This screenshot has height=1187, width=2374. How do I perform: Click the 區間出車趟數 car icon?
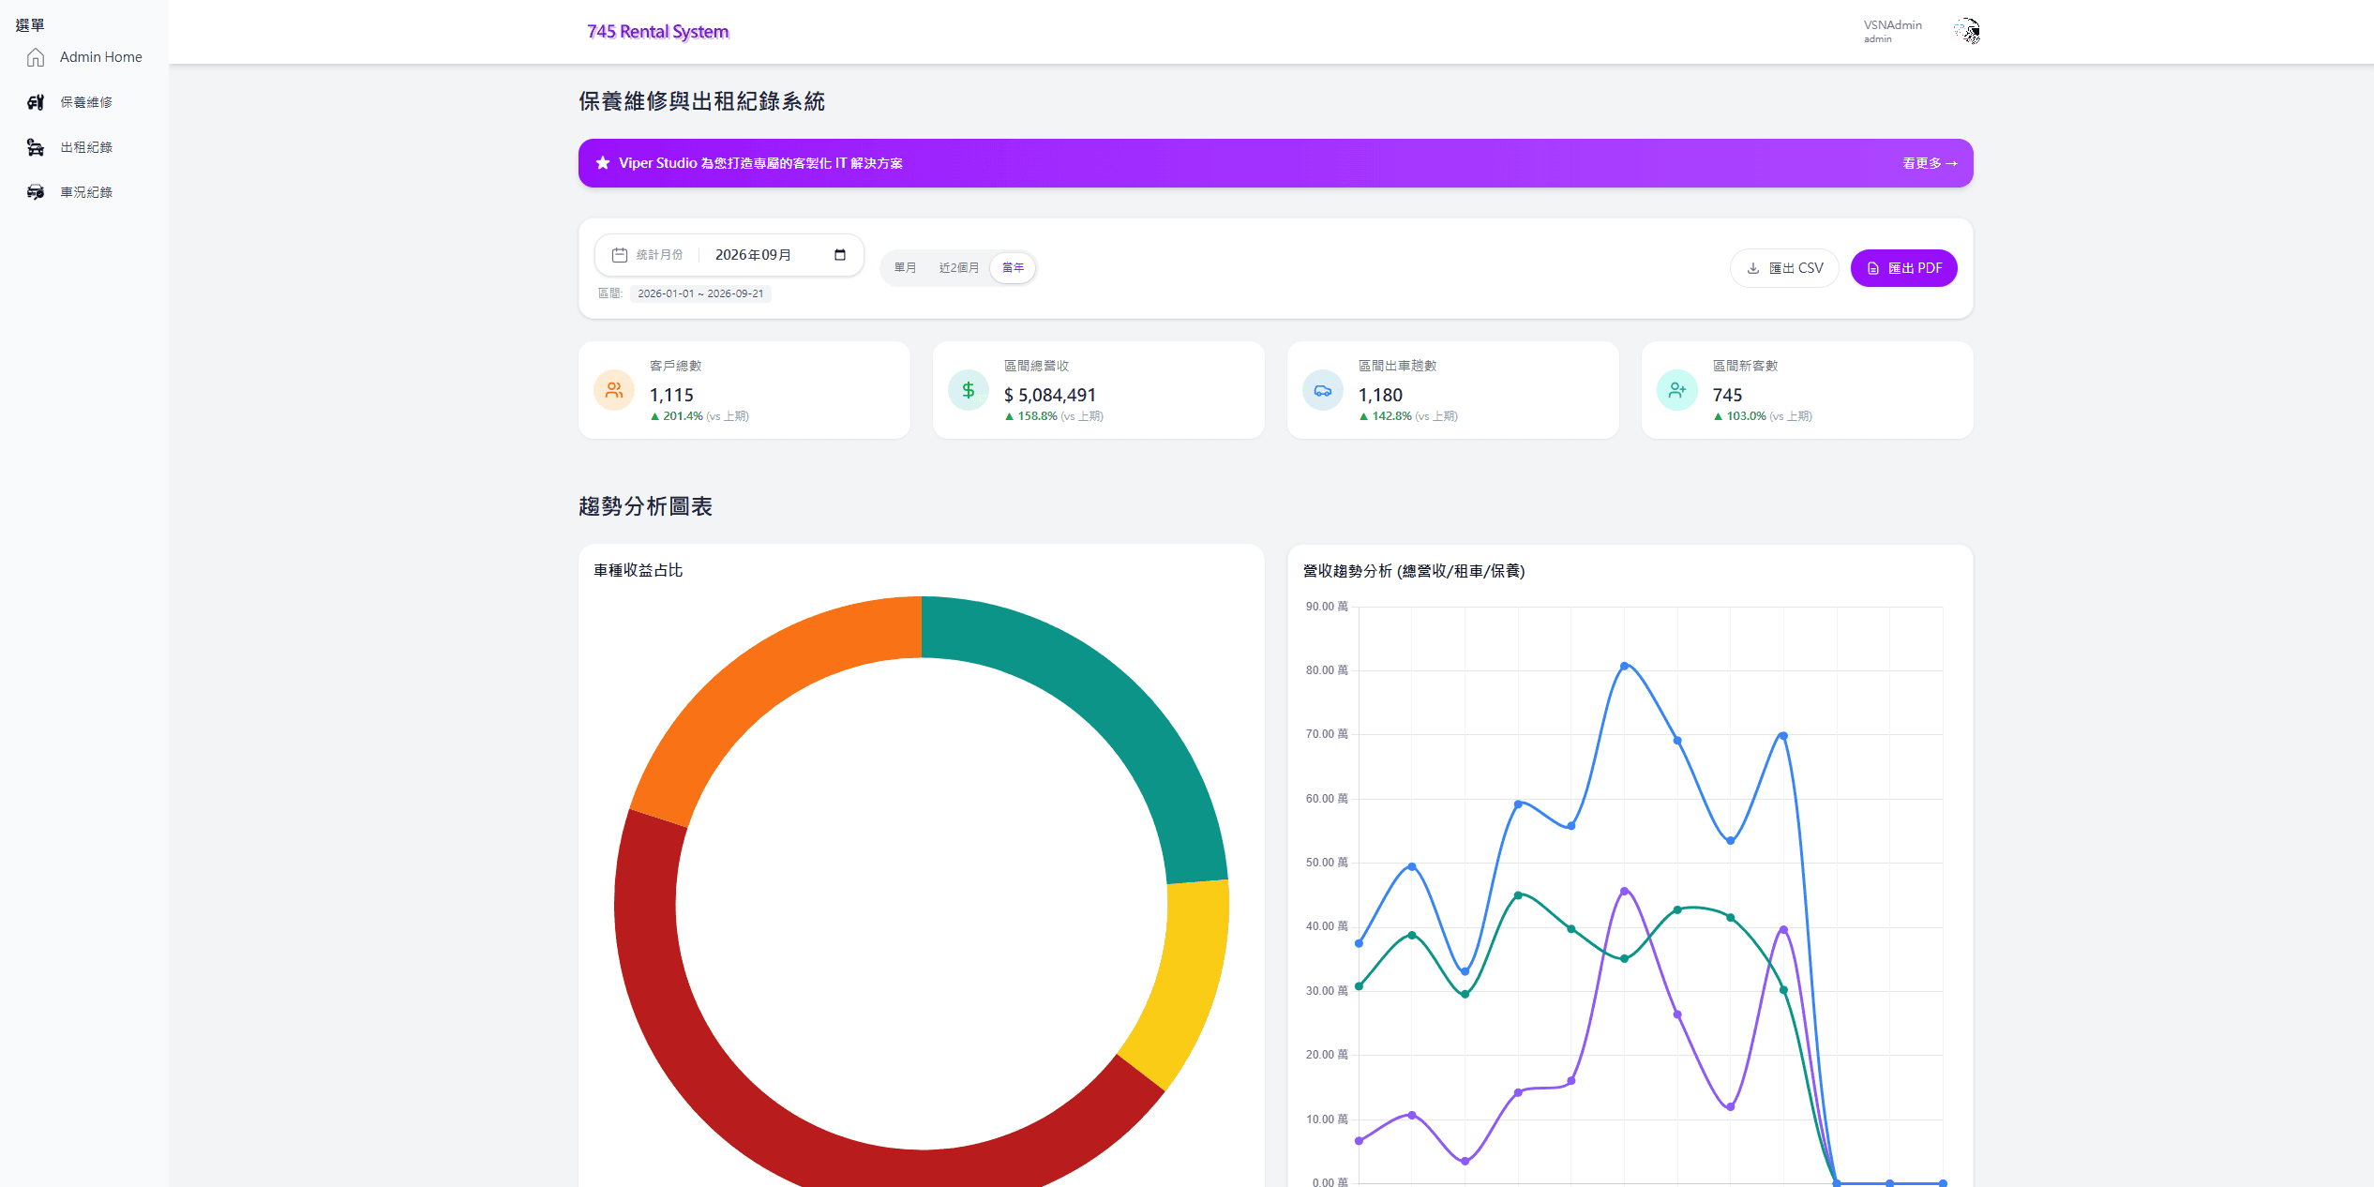click(1323, 390)
